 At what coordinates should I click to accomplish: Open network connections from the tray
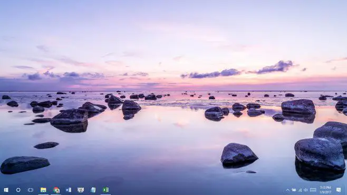[300, 190]
